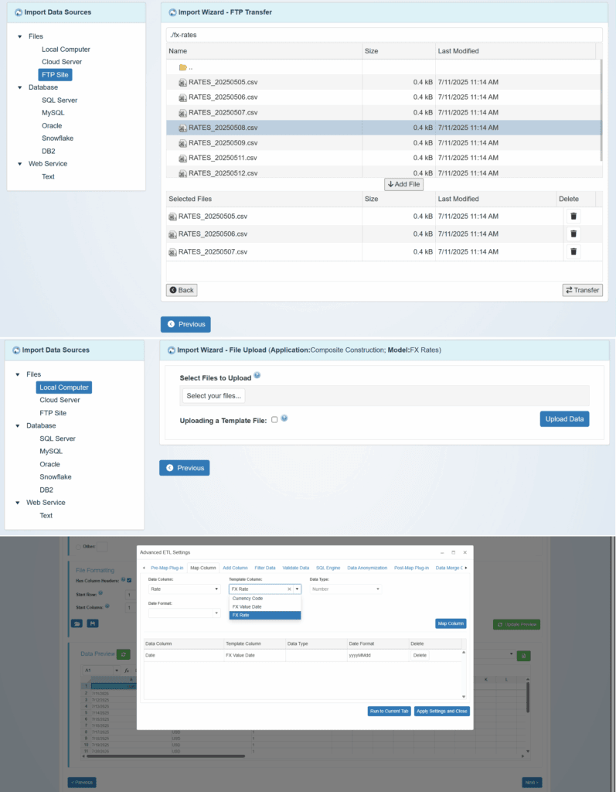Delete RATES_20250505.csv from selected files
Viewport: 616px width, 792px height.
[x=573, y=217]
